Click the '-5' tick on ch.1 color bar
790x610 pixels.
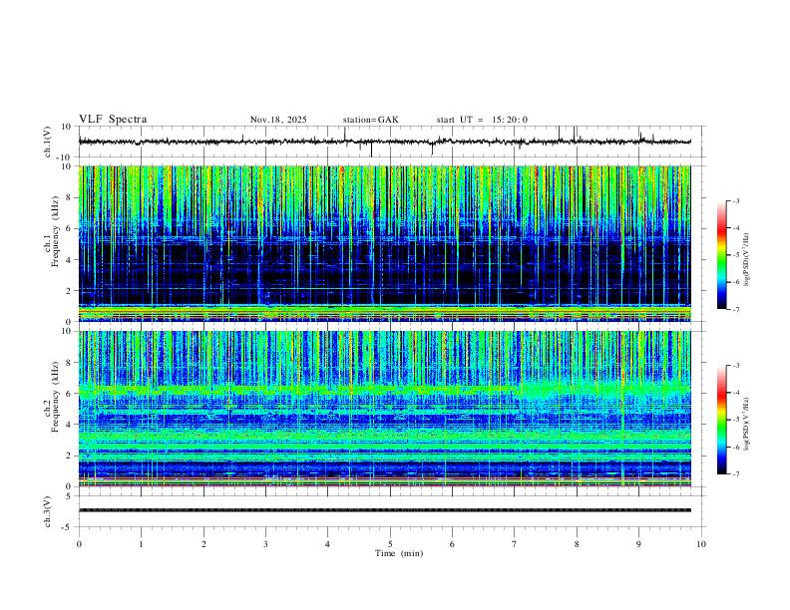coord(736,255)
